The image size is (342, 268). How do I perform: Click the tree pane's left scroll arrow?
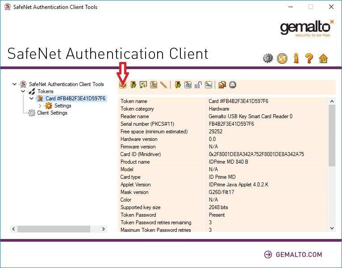[13, 229]
